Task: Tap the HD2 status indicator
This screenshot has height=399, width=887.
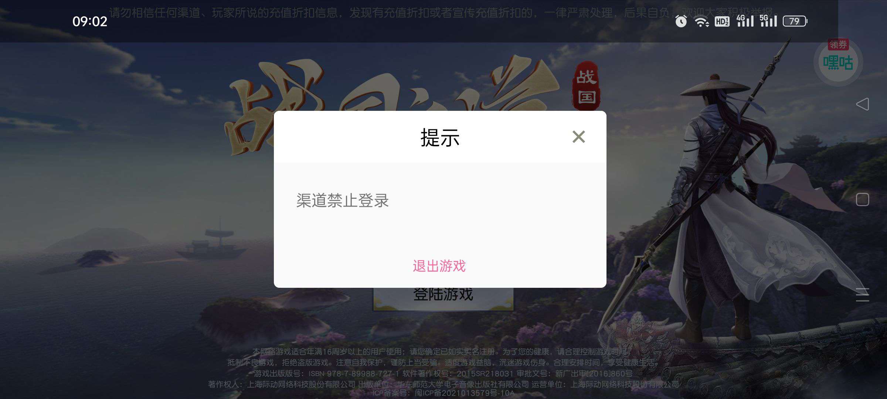Action: [722, 21]
